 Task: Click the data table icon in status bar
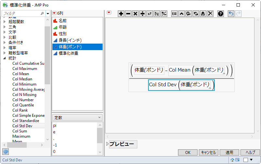(237, 160)
